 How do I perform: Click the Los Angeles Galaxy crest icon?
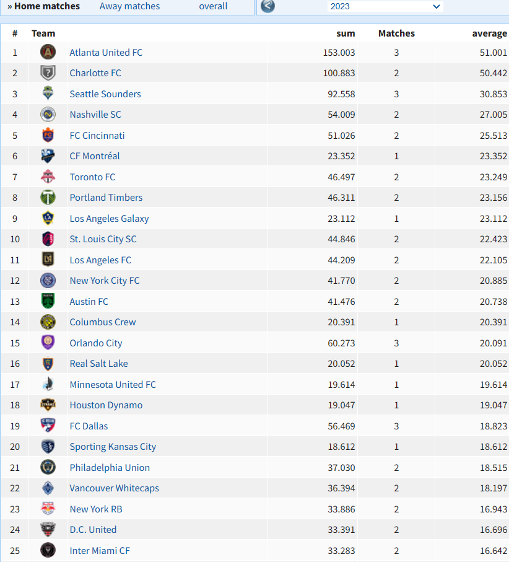pos(48,218)
